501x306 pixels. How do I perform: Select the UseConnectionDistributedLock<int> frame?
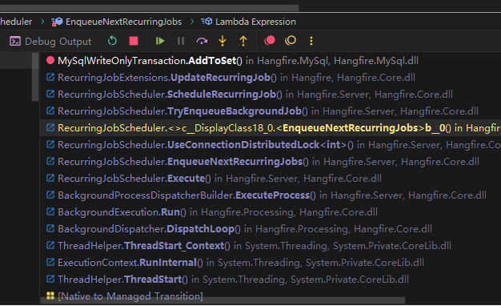coord(271,145)
